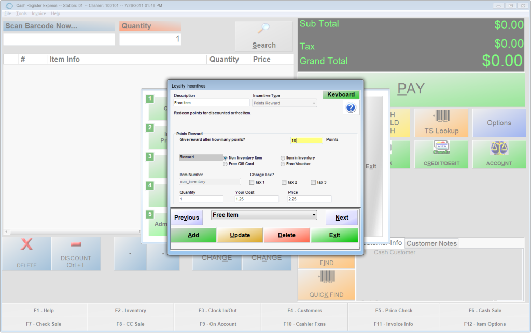Click the up arrow line button
This screenshot has width=531, height=333.
[163, 254]
